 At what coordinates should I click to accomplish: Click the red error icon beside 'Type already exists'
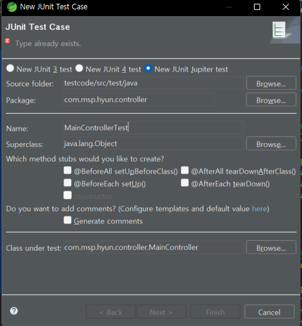coord(7,41)
